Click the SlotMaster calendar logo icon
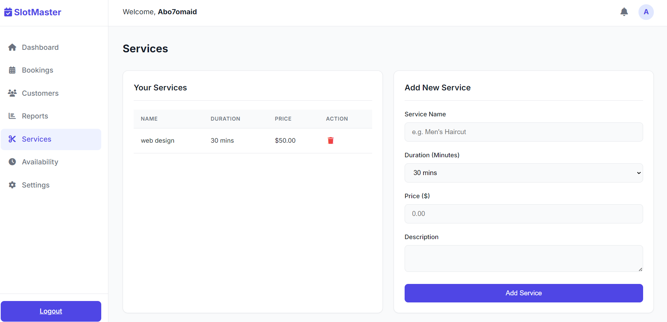Screen dimensions: 667x322 pos(8,12)
